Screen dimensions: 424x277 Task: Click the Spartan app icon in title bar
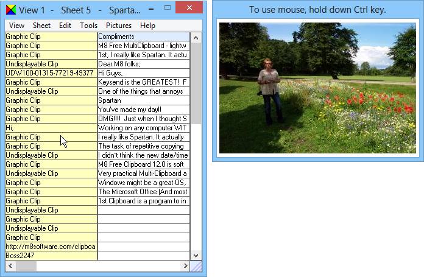(10, 10)
